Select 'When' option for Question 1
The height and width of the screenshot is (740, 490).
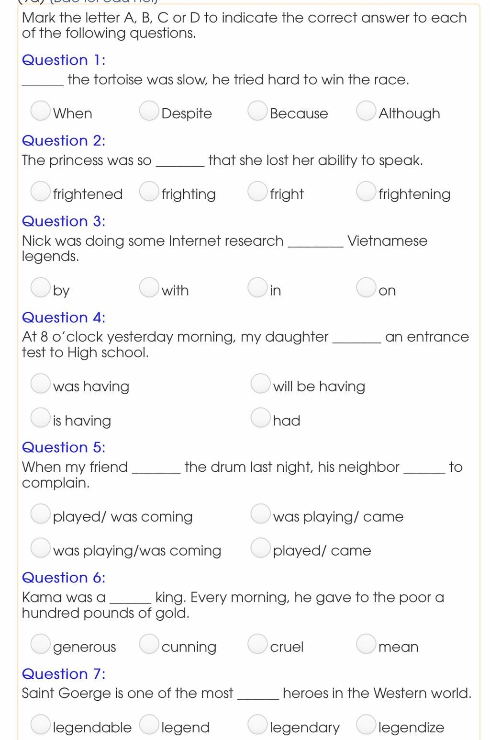coord(41,111)
